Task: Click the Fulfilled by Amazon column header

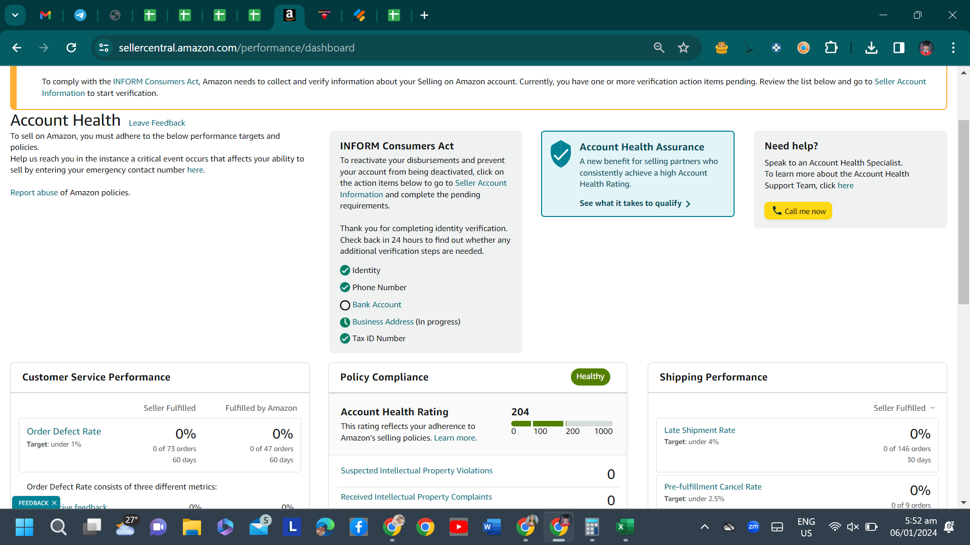Action: pos(261,408)
